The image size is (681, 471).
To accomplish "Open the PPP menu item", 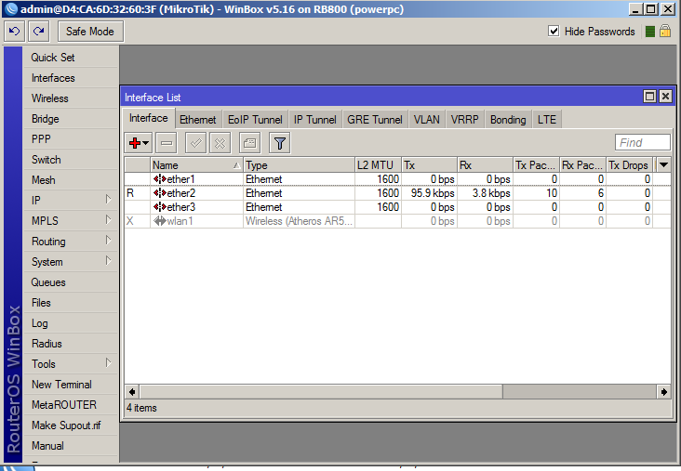I will coord(71,138).
